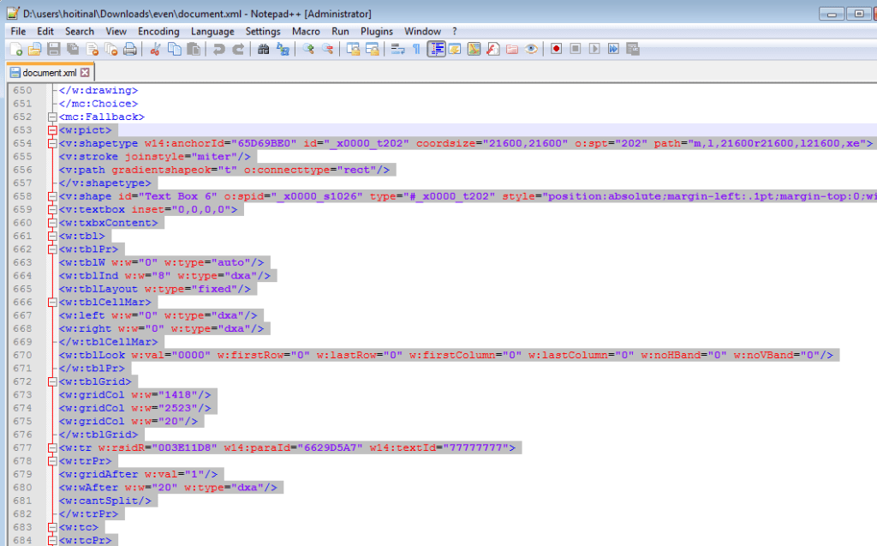Collapse the w:tblPr fold on line 662
Screen dimensions: 877x546
(x=53, y=248)
